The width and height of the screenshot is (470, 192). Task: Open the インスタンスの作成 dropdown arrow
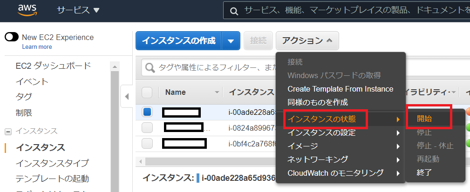(231, 40)
